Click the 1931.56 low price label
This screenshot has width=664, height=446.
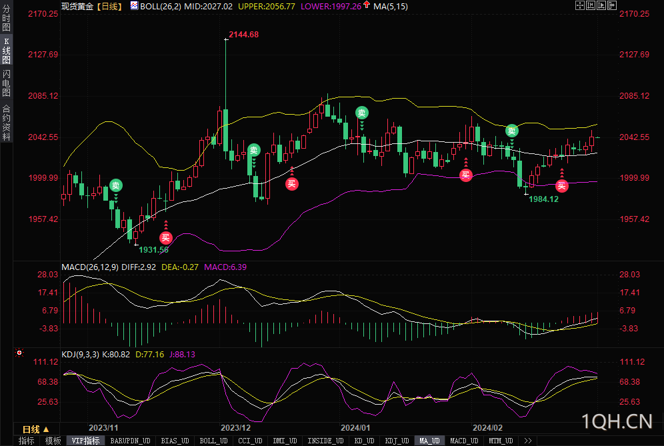[x=154, y=250]
